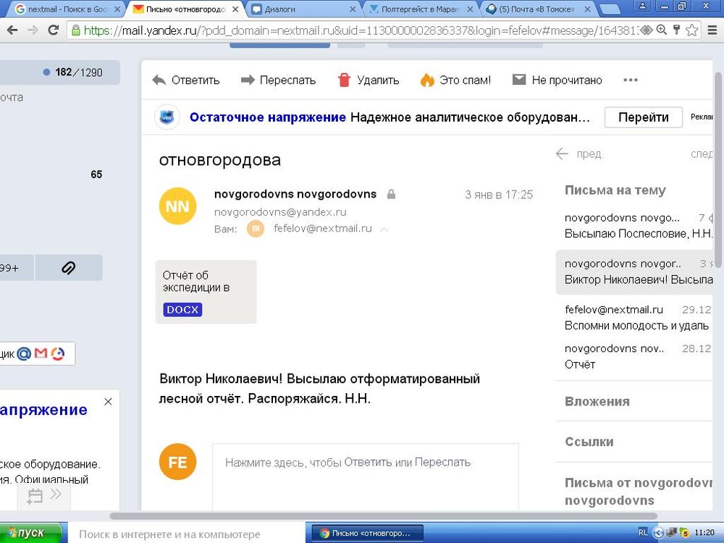
Task: Click the browser reload page icon
Action: (53, 30)
